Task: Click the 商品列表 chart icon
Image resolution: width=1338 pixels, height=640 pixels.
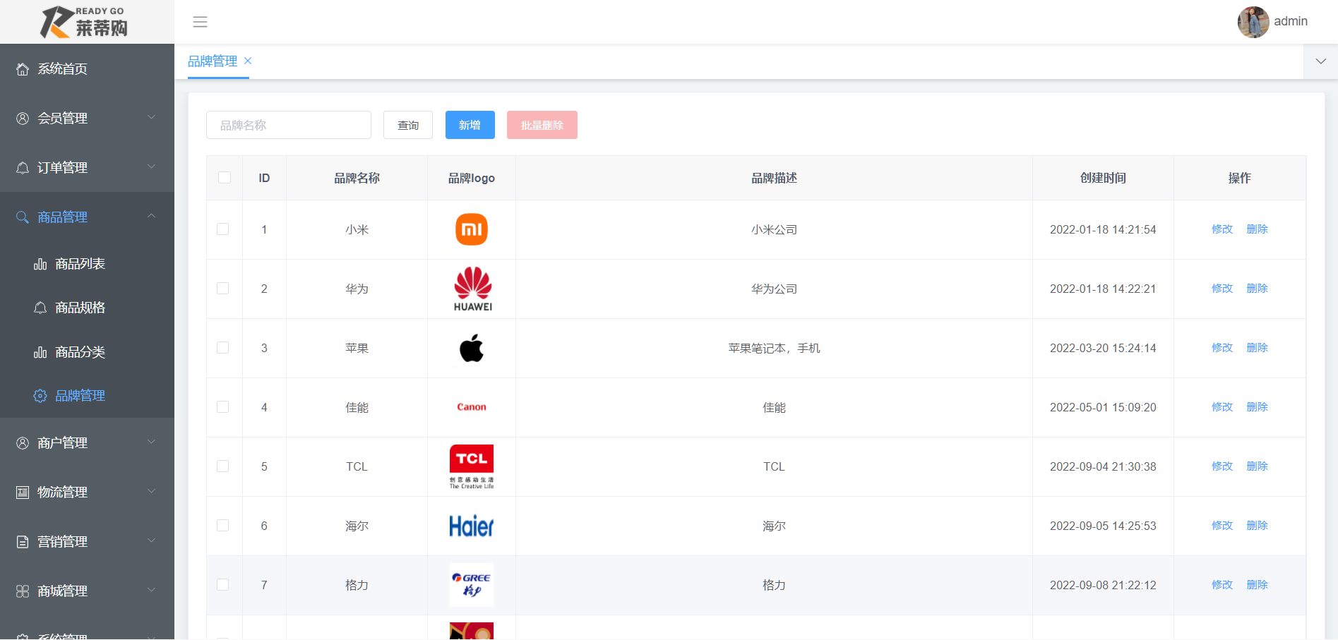Action: 40,264
